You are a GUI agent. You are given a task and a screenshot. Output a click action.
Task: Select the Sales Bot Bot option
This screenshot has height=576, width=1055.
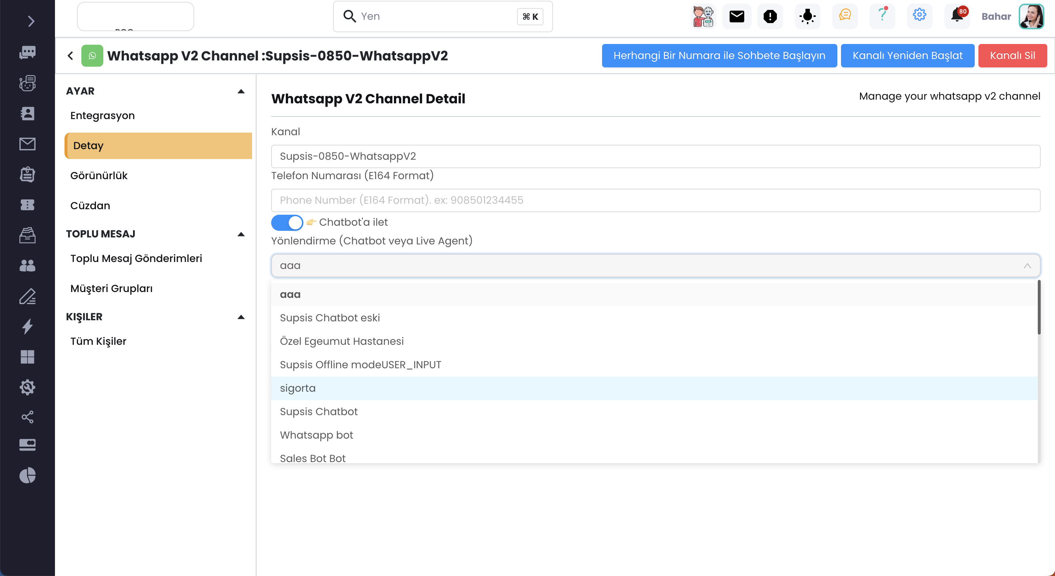pos(654,456)
